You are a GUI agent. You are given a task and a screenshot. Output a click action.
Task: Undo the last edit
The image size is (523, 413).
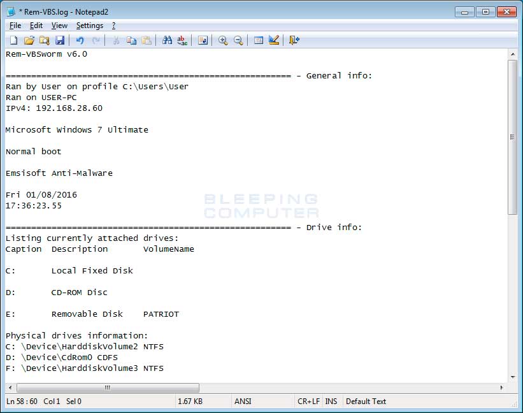[80, 40]
